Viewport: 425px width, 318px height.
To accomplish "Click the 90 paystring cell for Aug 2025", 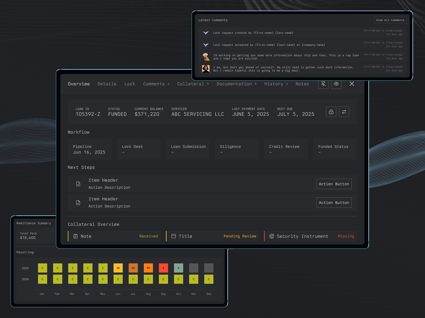I will pyautogui.click(x=148, y=268).
